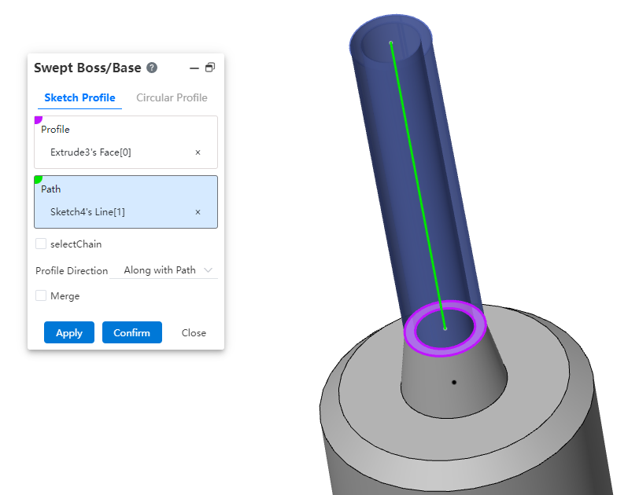Select the green sweep path line
The width and height of the screenshot is (628, 495).
(x=418, y=185)
